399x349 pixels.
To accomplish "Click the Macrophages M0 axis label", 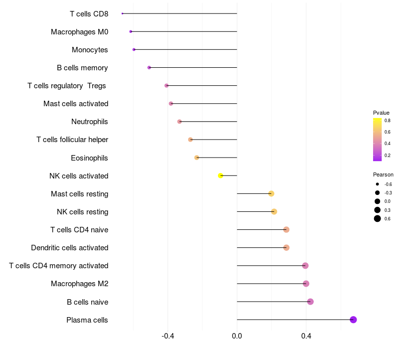I will coord(79,32).
